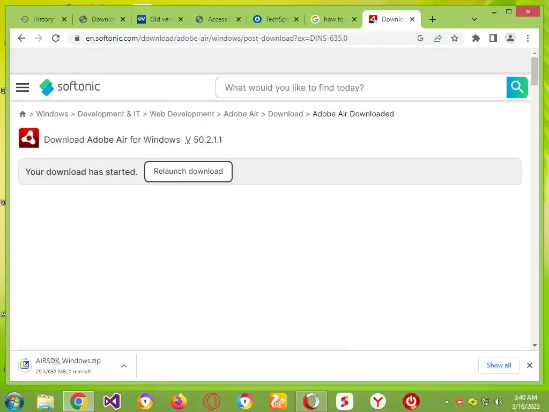Close the TechSpot tab
549x412 pixels.
pyautogui.click(x=296, y=19)
